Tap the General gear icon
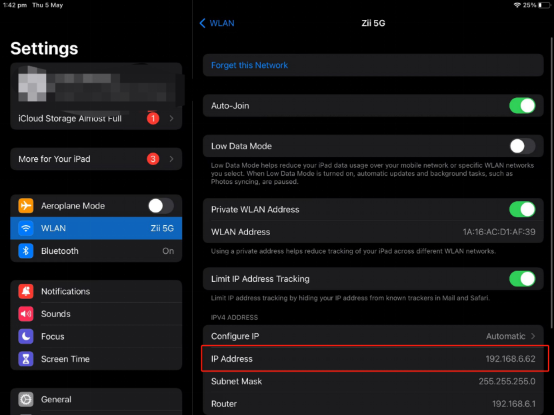The image size is (554, 415). pyautogui.click(x=26, y=400)
